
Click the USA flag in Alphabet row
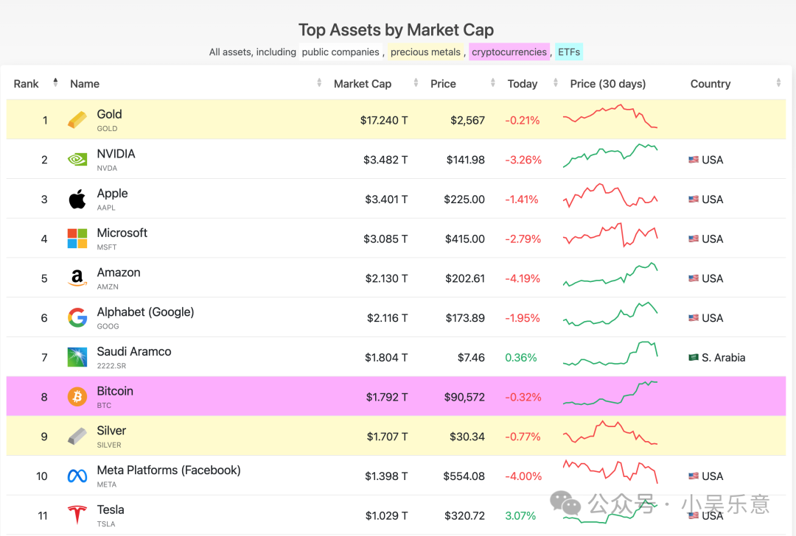point(694,318)
